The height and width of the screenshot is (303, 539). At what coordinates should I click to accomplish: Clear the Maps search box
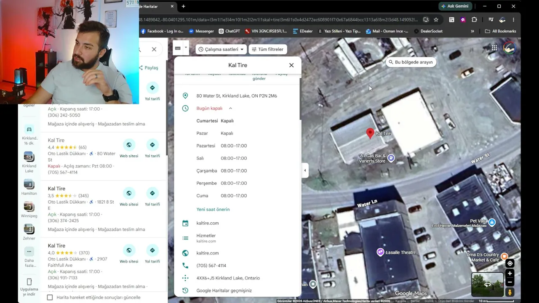tap(154, 49)
